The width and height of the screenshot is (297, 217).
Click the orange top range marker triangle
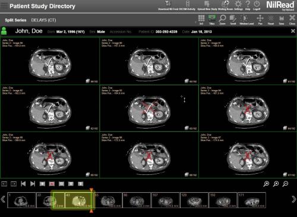click(91, 190)
